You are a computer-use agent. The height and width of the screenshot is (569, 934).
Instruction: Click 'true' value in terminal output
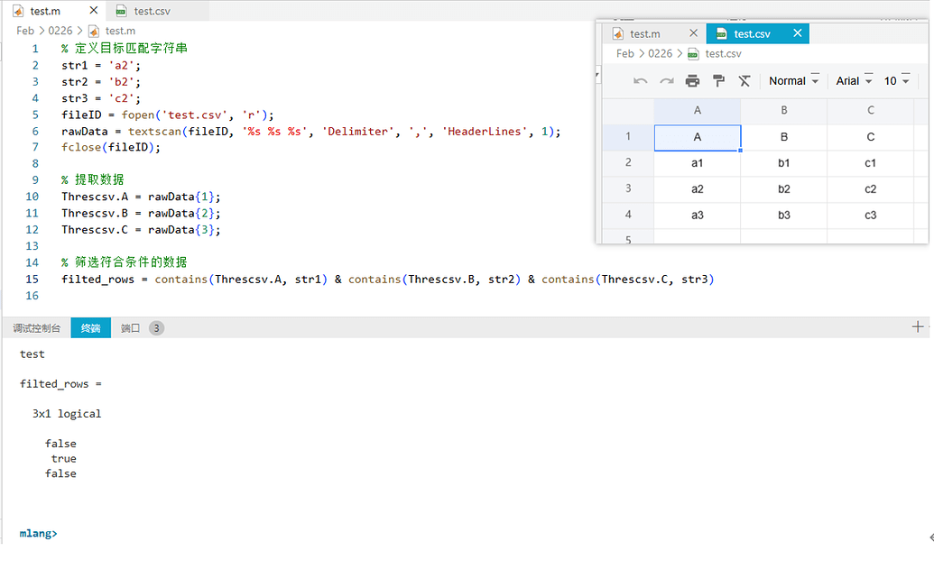tap(64, 459)
